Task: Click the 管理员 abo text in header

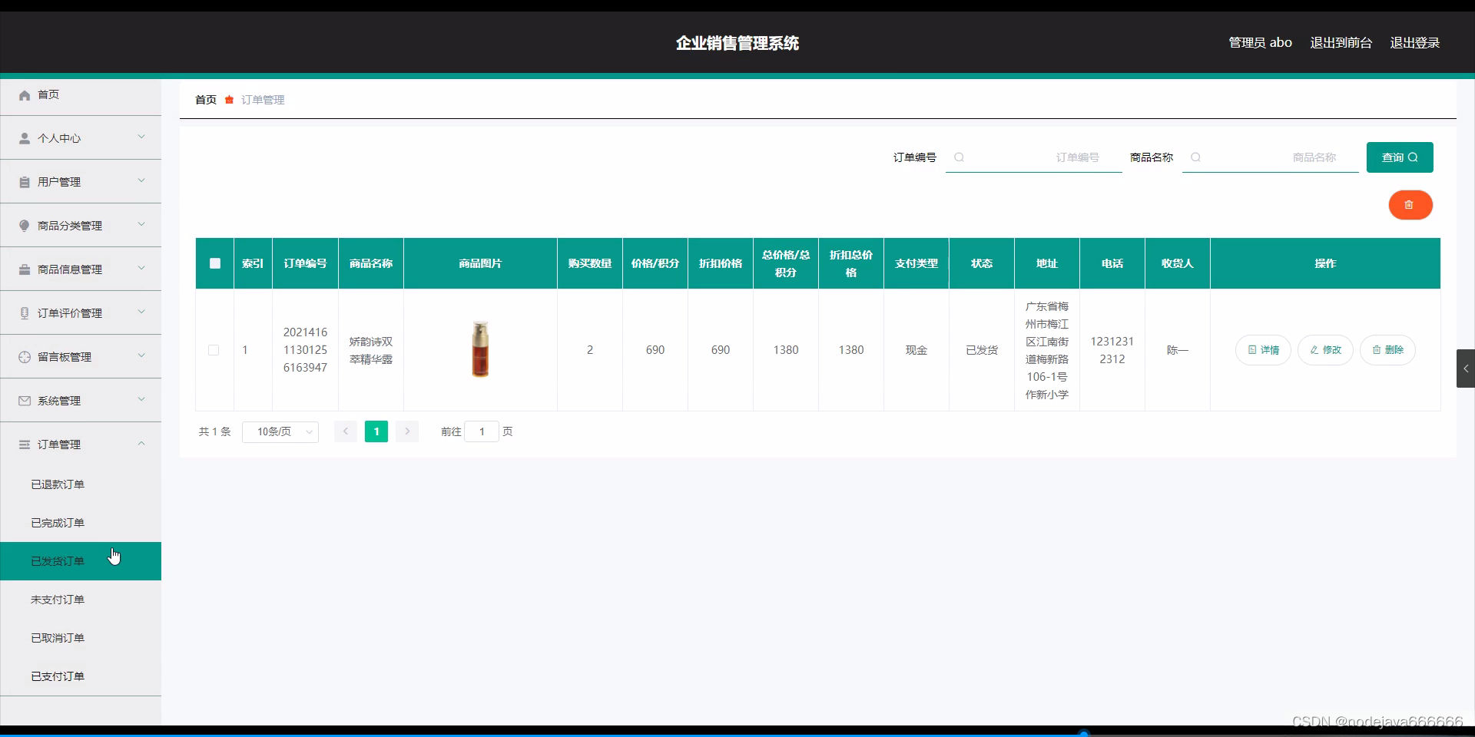Action: 1260,43
